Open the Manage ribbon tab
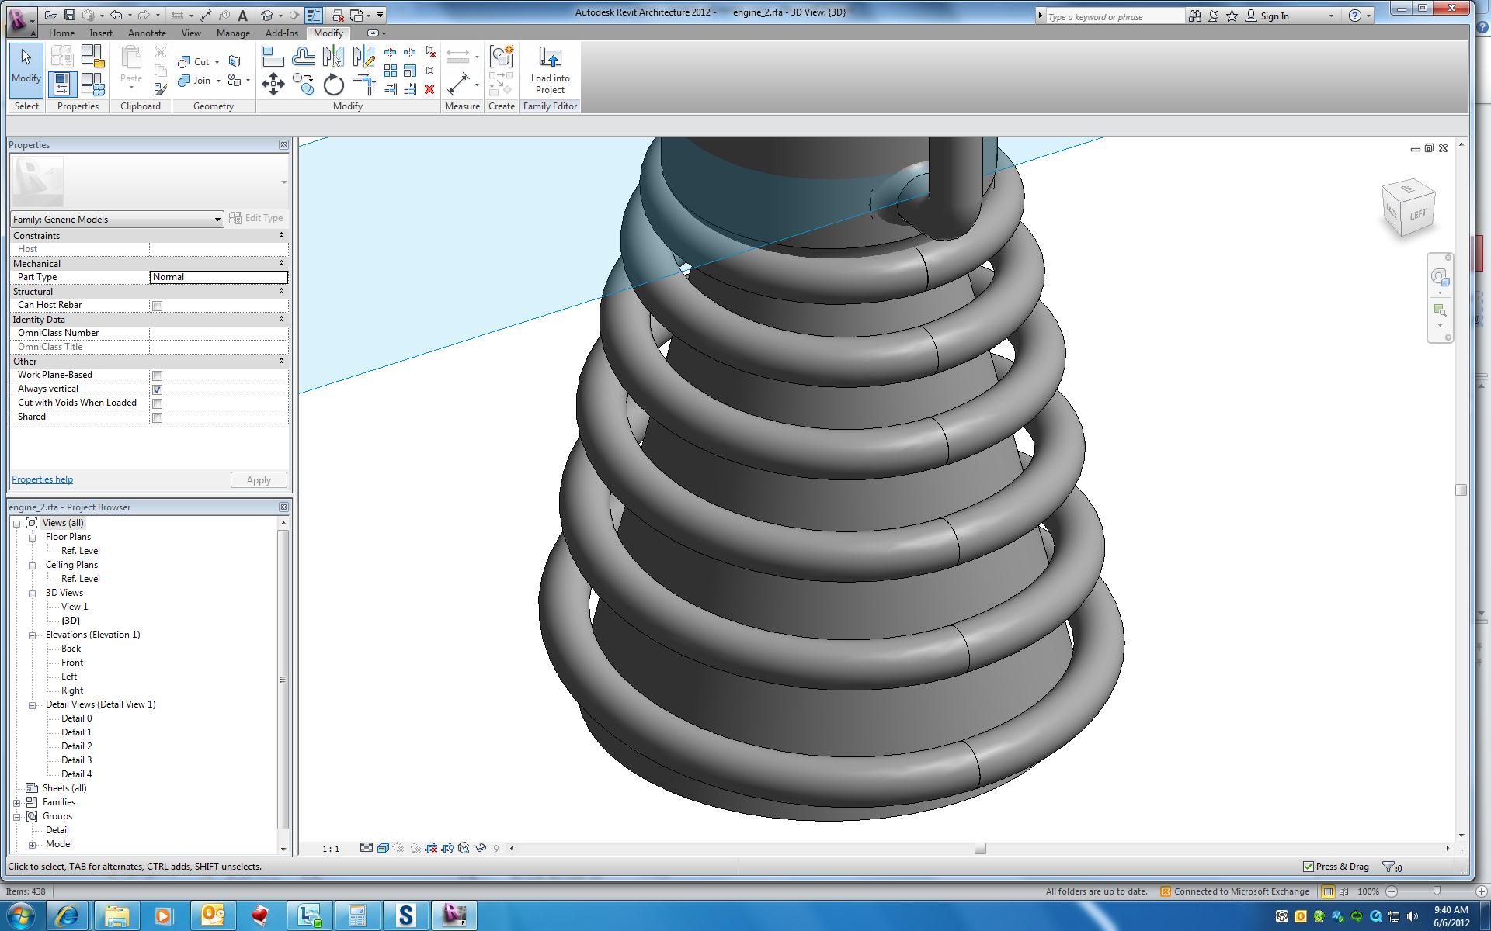 tap(233, 33)
